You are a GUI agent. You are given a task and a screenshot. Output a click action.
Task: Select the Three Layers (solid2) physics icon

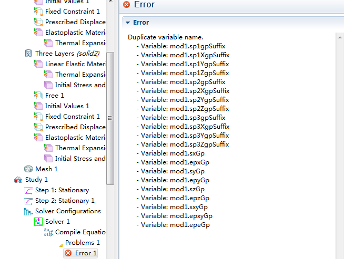click(28, 54)
